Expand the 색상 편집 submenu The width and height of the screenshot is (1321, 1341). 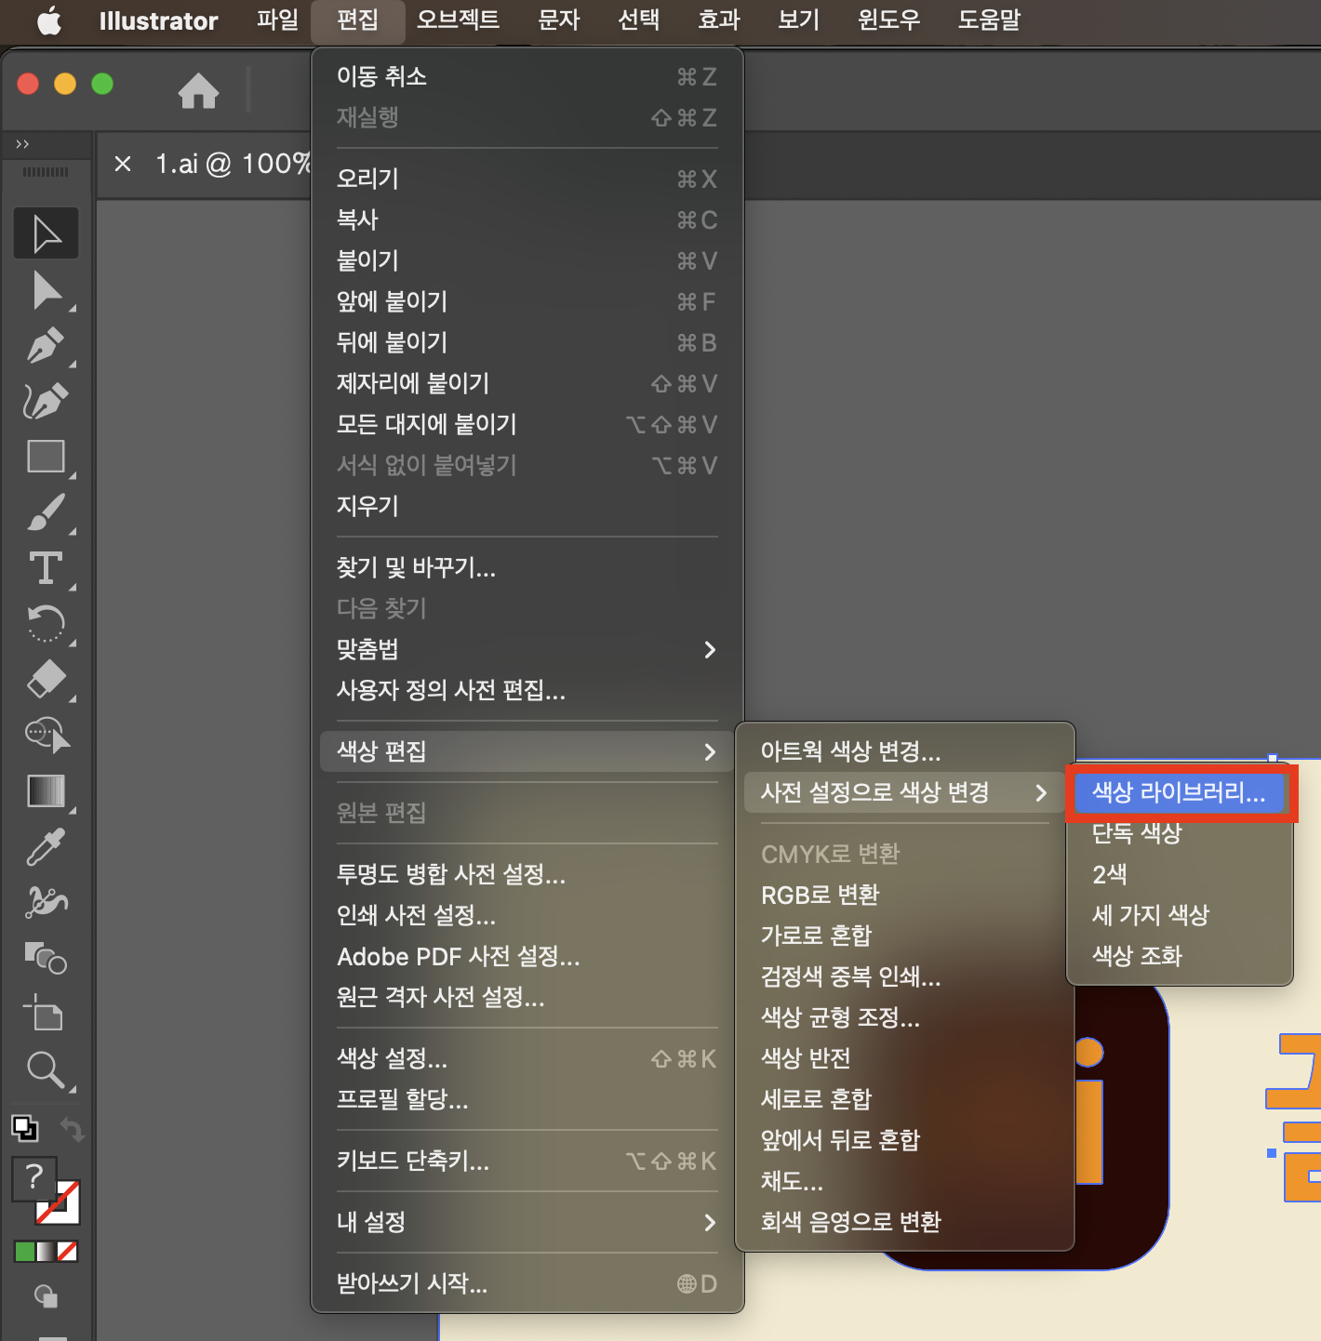point(527,751)
